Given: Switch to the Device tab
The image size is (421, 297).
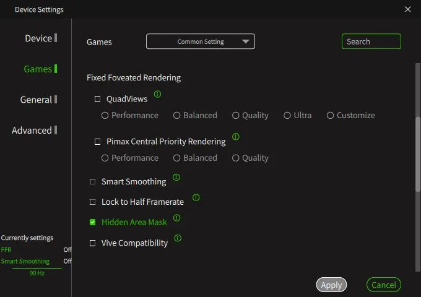Looking at the screenshot, I should pyautogui.click(x=38, y=38).
